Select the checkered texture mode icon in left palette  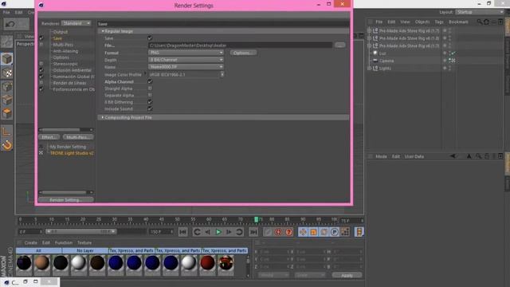tap(7, 73)
